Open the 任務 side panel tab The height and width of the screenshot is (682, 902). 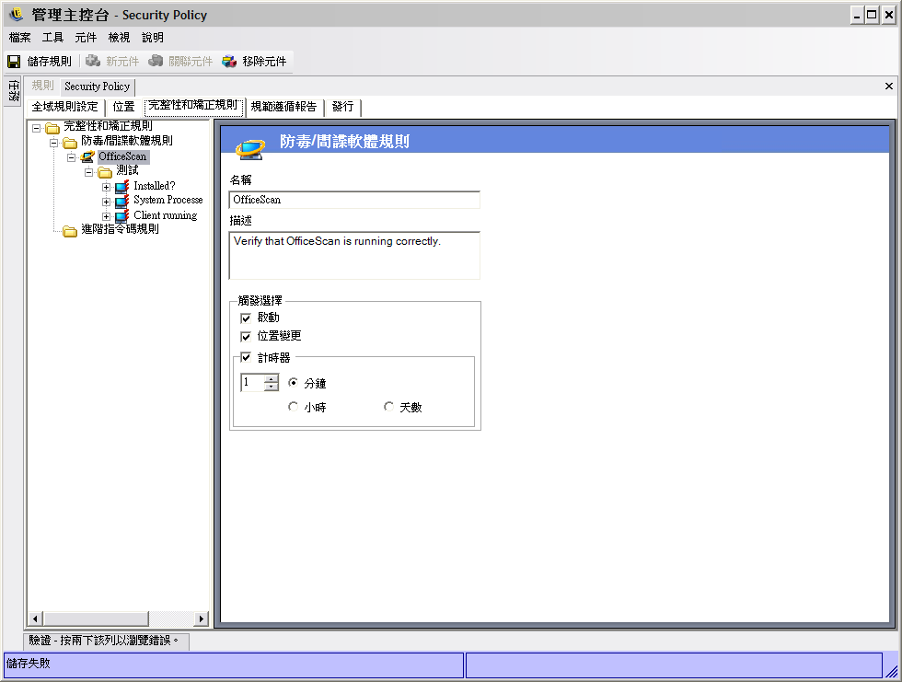point(13,90)
